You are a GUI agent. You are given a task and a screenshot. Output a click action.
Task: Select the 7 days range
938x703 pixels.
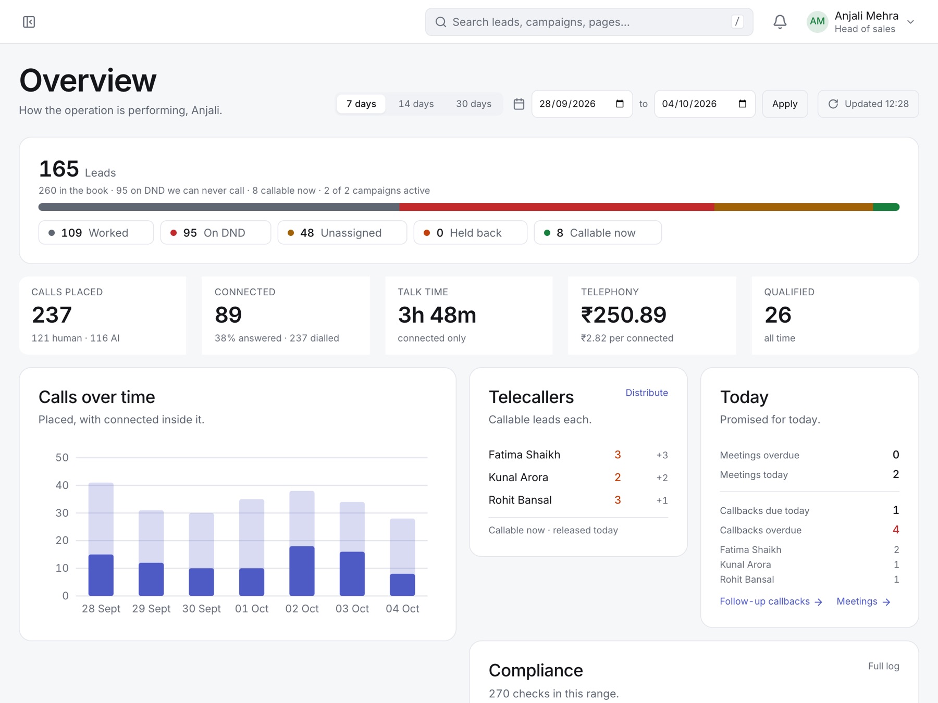pos(361,104)
